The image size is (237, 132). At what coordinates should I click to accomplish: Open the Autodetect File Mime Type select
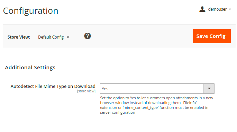pyautogui.click(x=157, y=89)
